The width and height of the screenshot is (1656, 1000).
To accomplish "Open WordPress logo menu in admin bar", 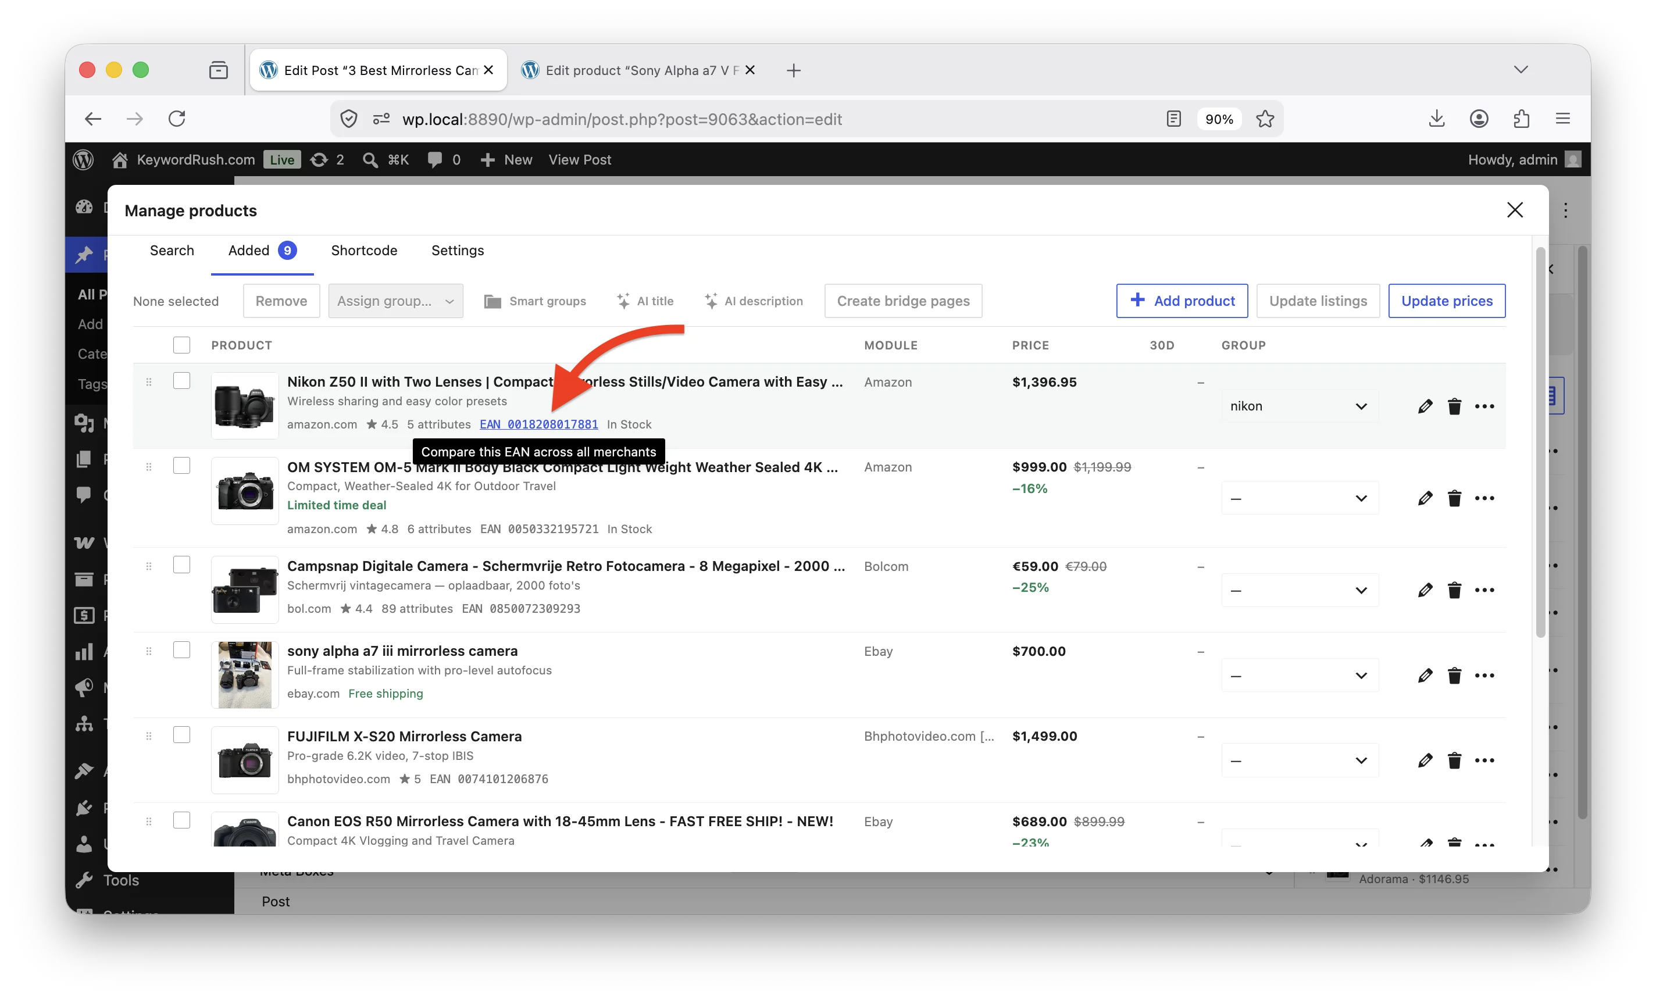I will point(83,159).
